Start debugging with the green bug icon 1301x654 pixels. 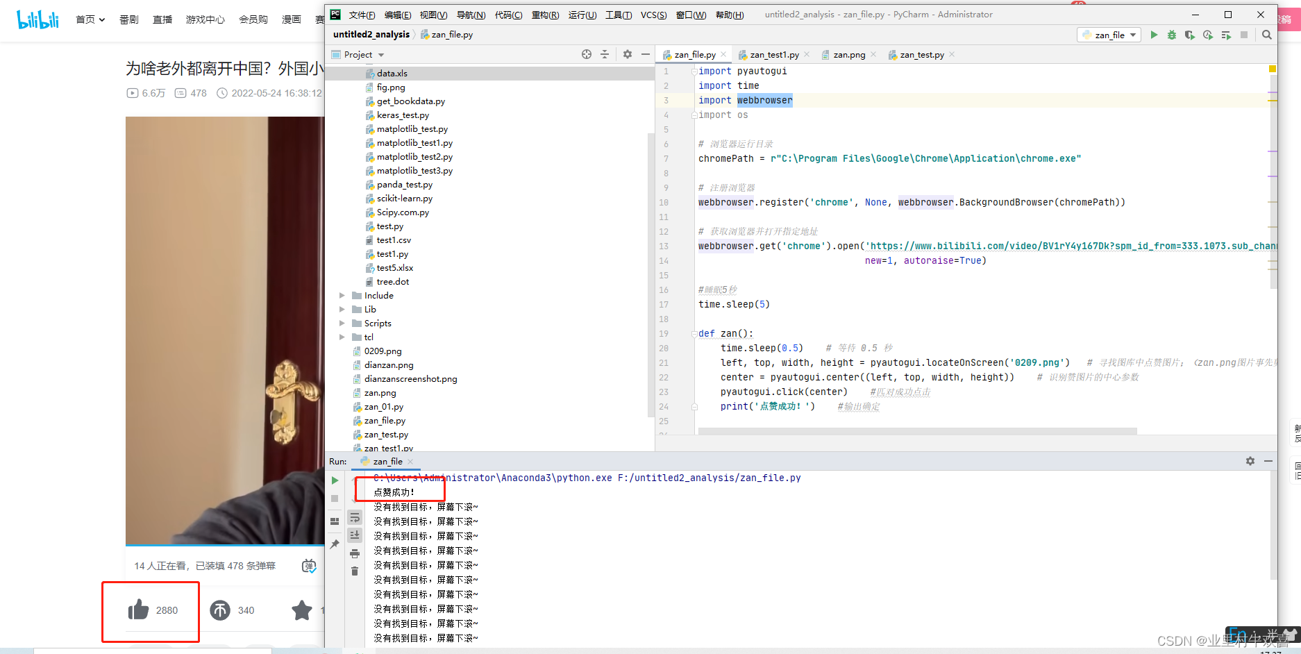coord(1172,35)
